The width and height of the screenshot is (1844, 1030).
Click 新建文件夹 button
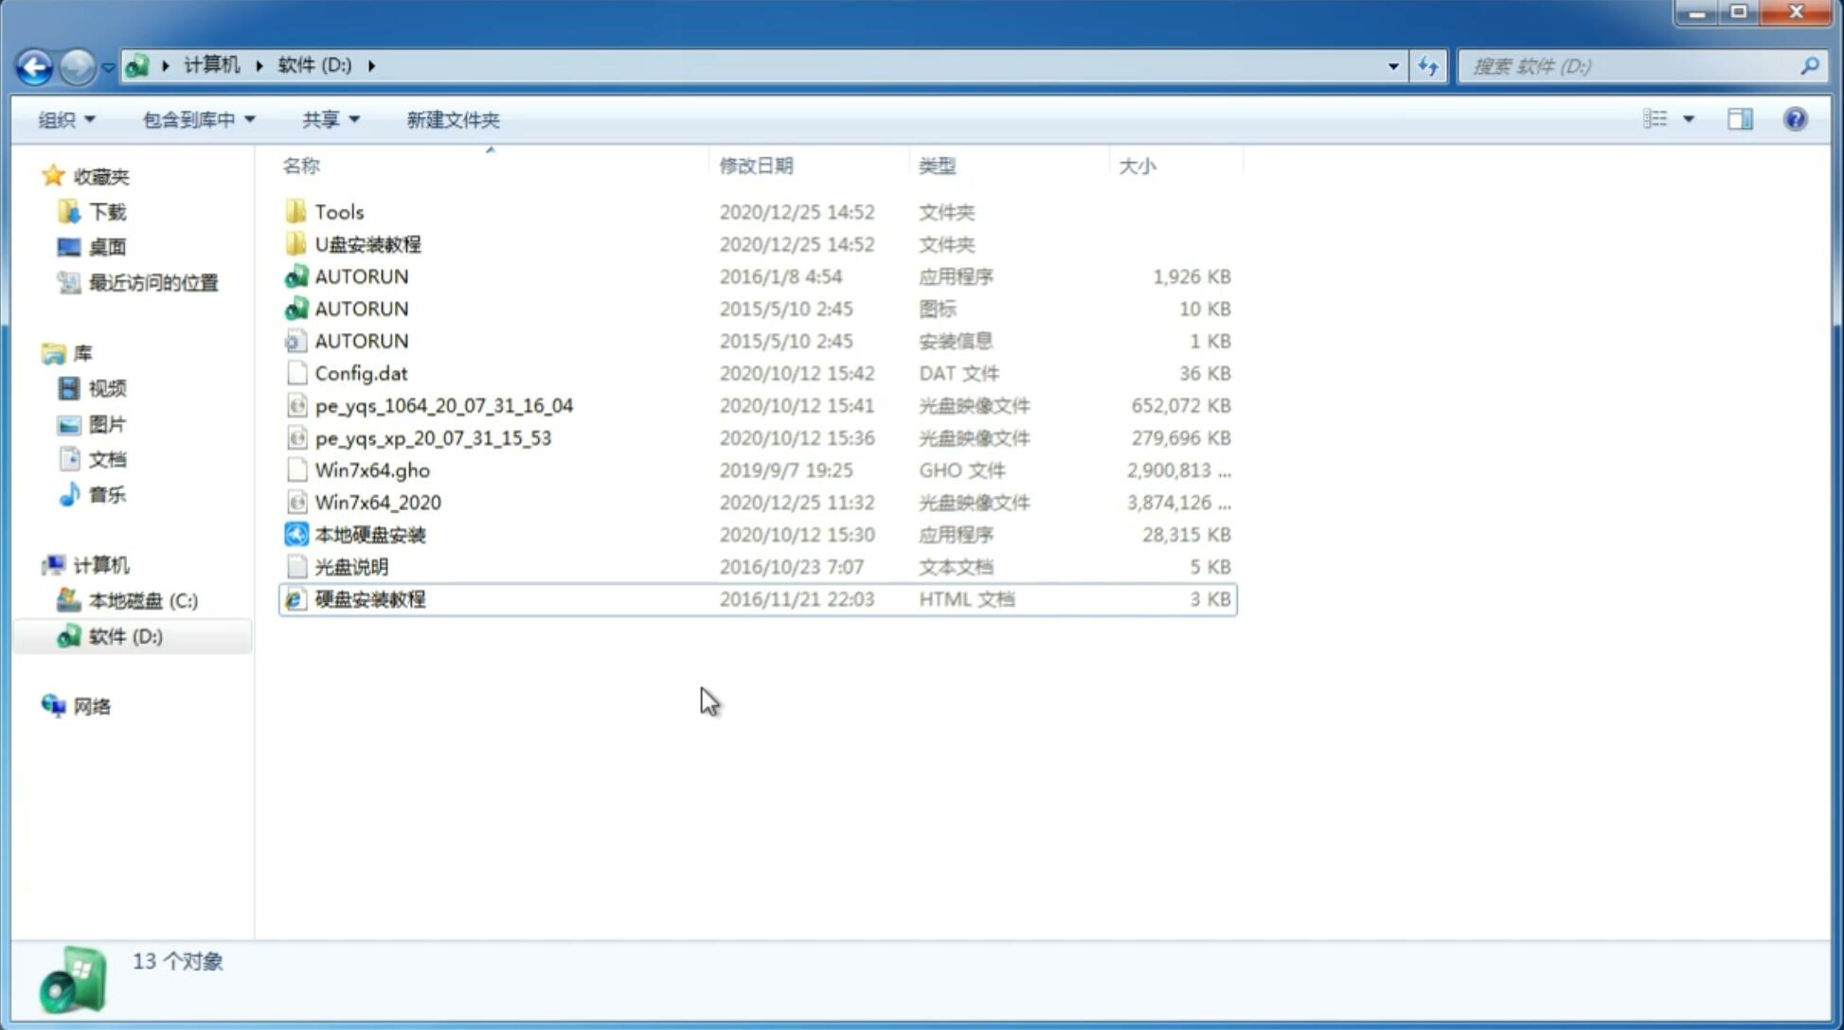(x=454, y=119)
